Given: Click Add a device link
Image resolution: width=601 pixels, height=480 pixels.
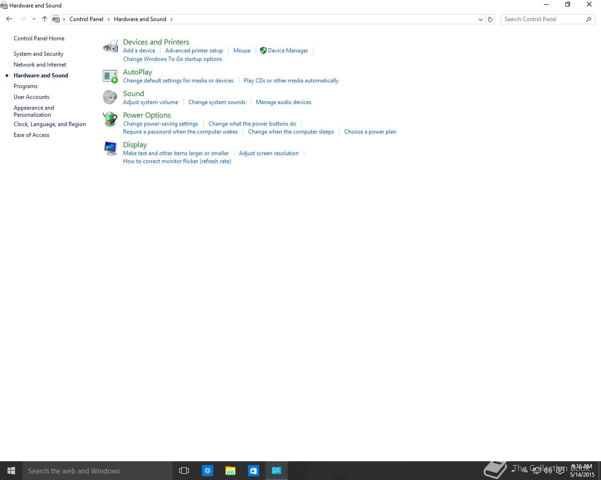Looking at the screenshot, I should pyautogui.click(x=139, y=51).
